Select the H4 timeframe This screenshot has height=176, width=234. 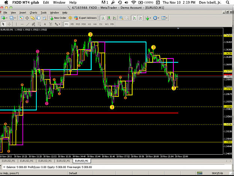[95, 24]
